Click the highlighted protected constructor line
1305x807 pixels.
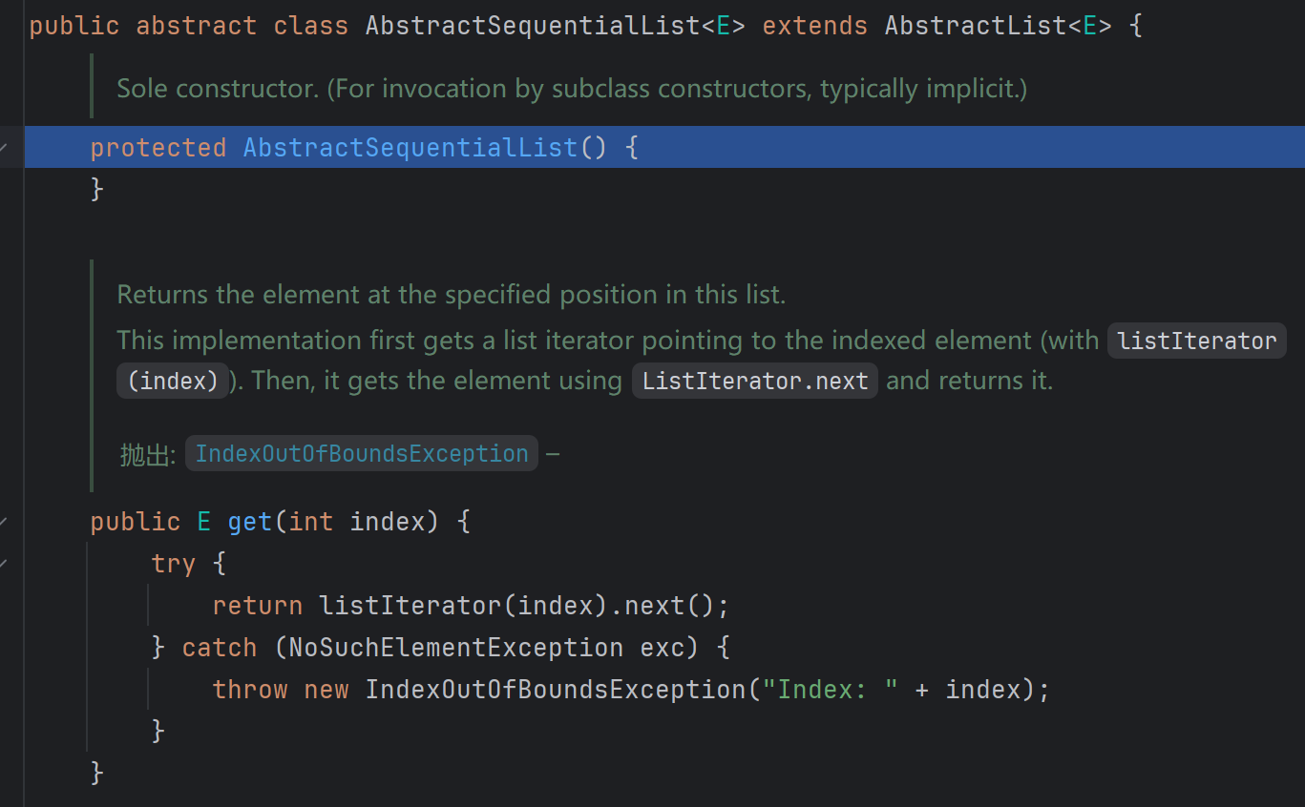(363, 147)
